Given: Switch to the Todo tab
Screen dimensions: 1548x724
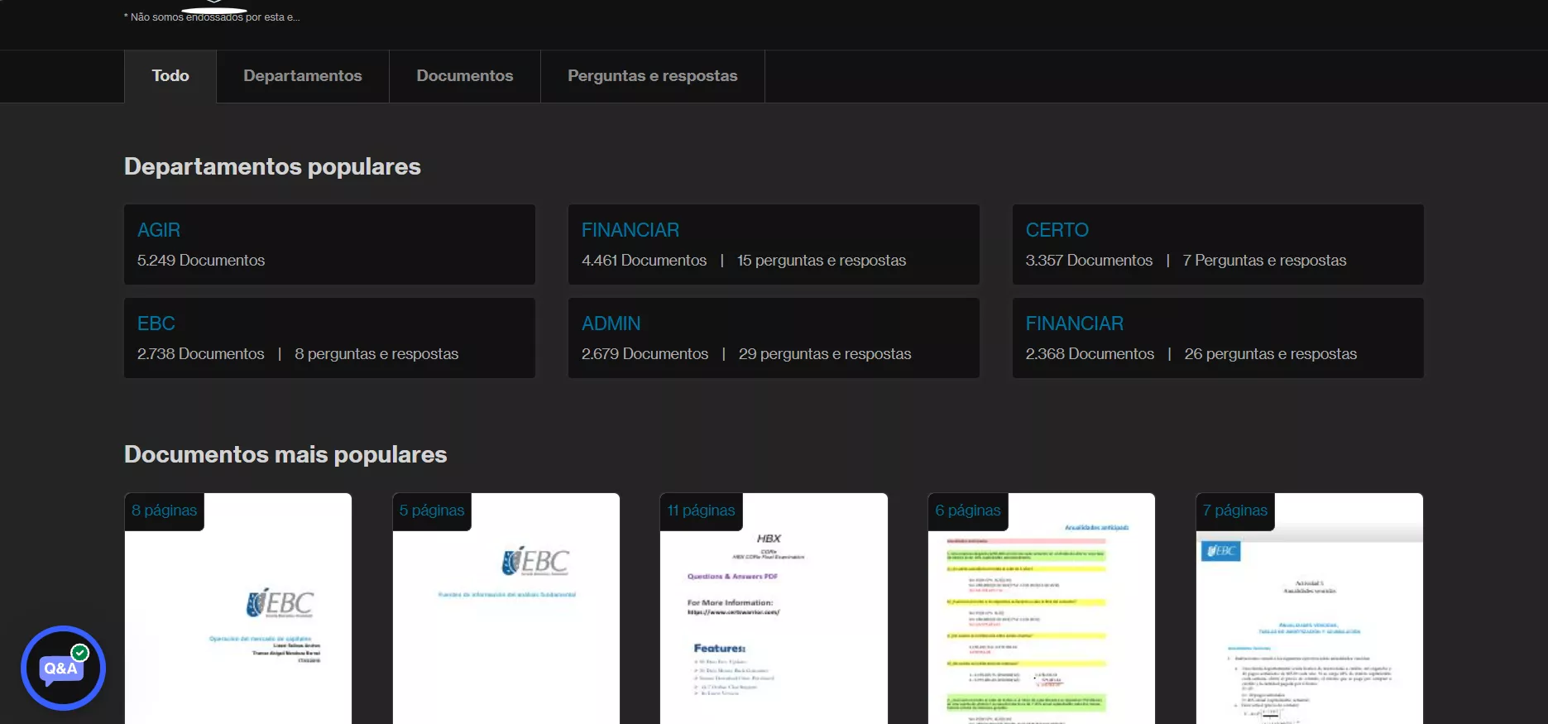Looking at the screenshot, I should 170,76.
